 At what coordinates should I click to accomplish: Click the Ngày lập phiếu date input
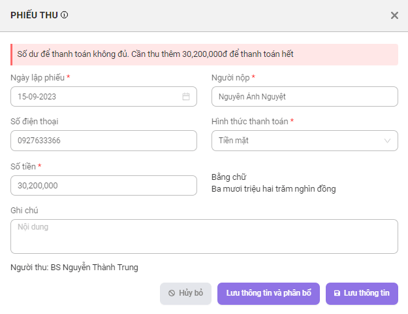point(104,97)
